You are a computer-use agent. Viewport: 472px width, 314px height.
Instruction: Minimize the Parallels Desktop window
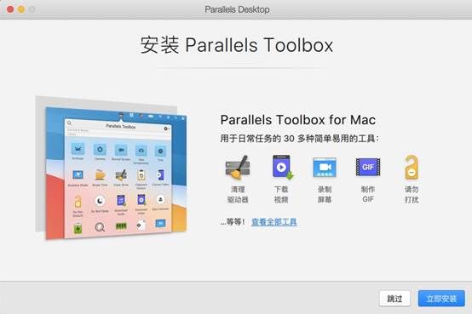coord(21,9)
